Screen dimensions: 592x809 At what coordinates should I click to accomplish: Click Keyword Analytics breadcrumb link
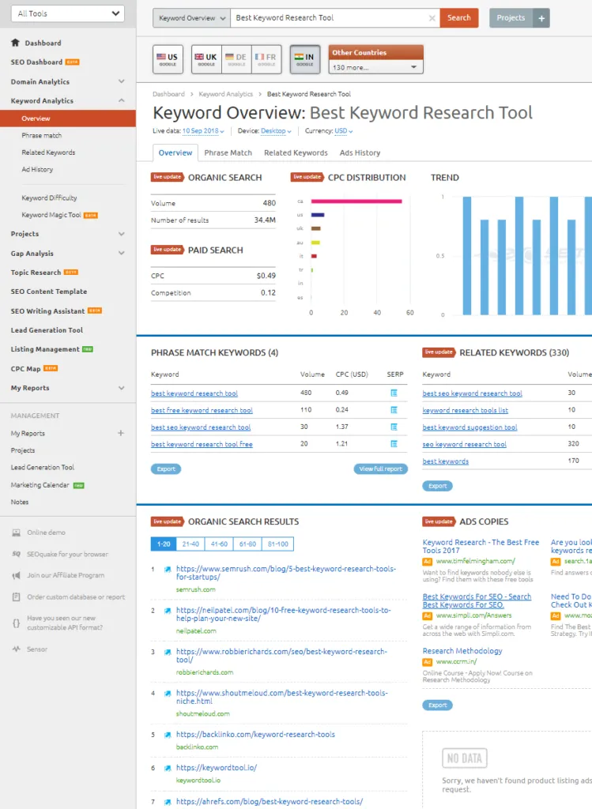[225, 94]
